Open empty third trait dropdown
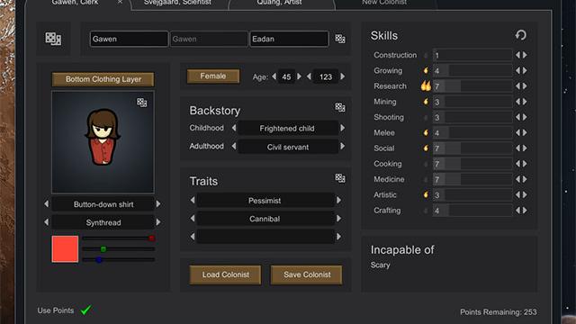Screen dimensions: 576x324 tap(265, 237)
